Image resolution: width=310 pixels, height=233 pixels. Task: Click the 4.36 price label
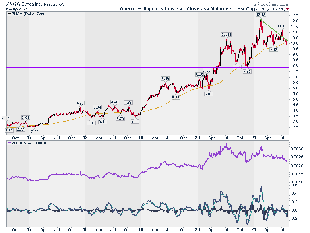[x=128, y=103]
